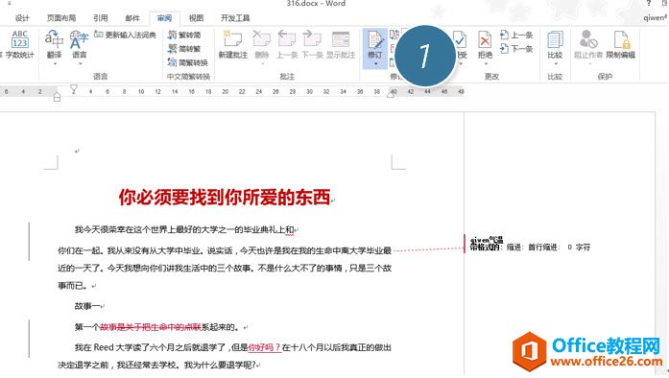Go to next comment (下一条) in 批注 group
669x378 pixels.
(312, 44)
